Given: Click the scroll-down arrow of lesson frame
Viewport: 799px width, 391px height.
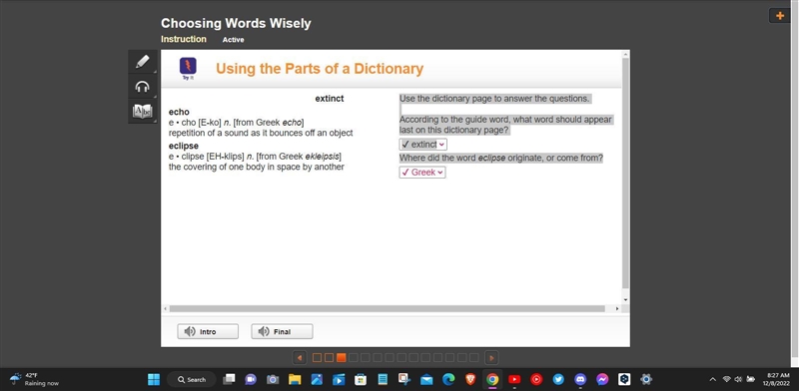Looking at the screenshot, I should click(x=626, y=300).
